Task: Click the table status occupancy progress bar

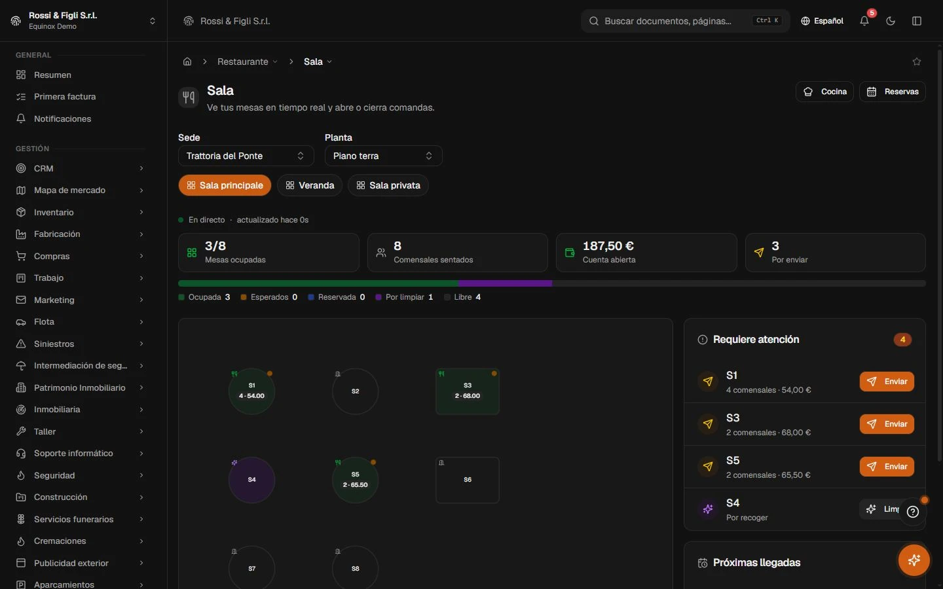Action: [552, 283]
